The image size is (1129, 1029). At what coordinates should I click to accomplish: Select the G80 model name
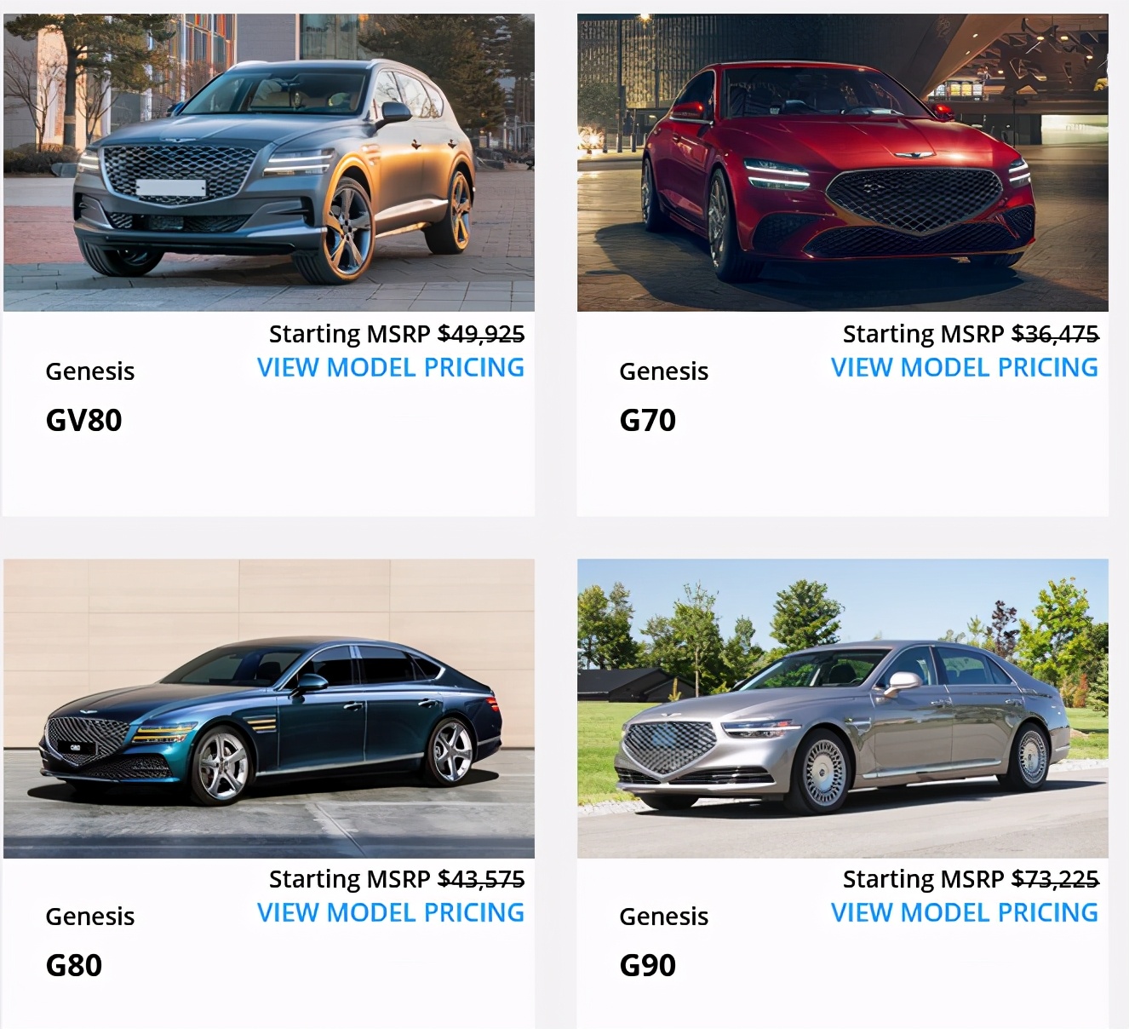pos(74,965)
